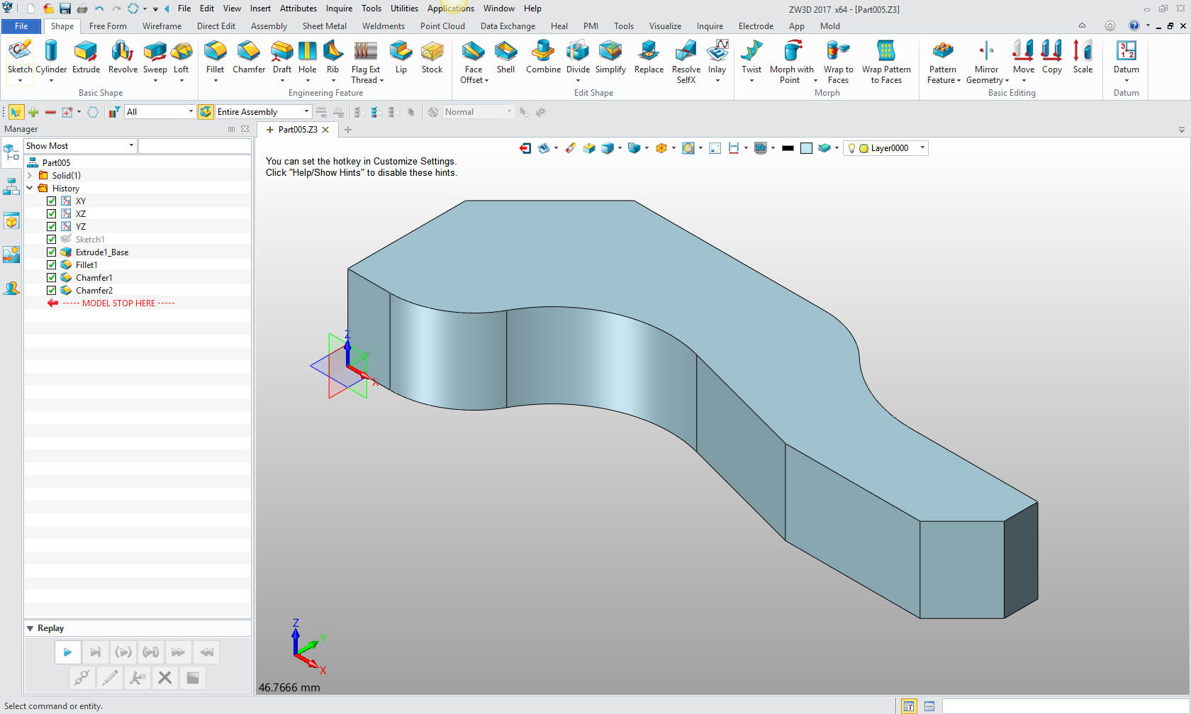Open the Inquire menu in the menu bar
1191x714 pixels.
(x=339, y=9)
